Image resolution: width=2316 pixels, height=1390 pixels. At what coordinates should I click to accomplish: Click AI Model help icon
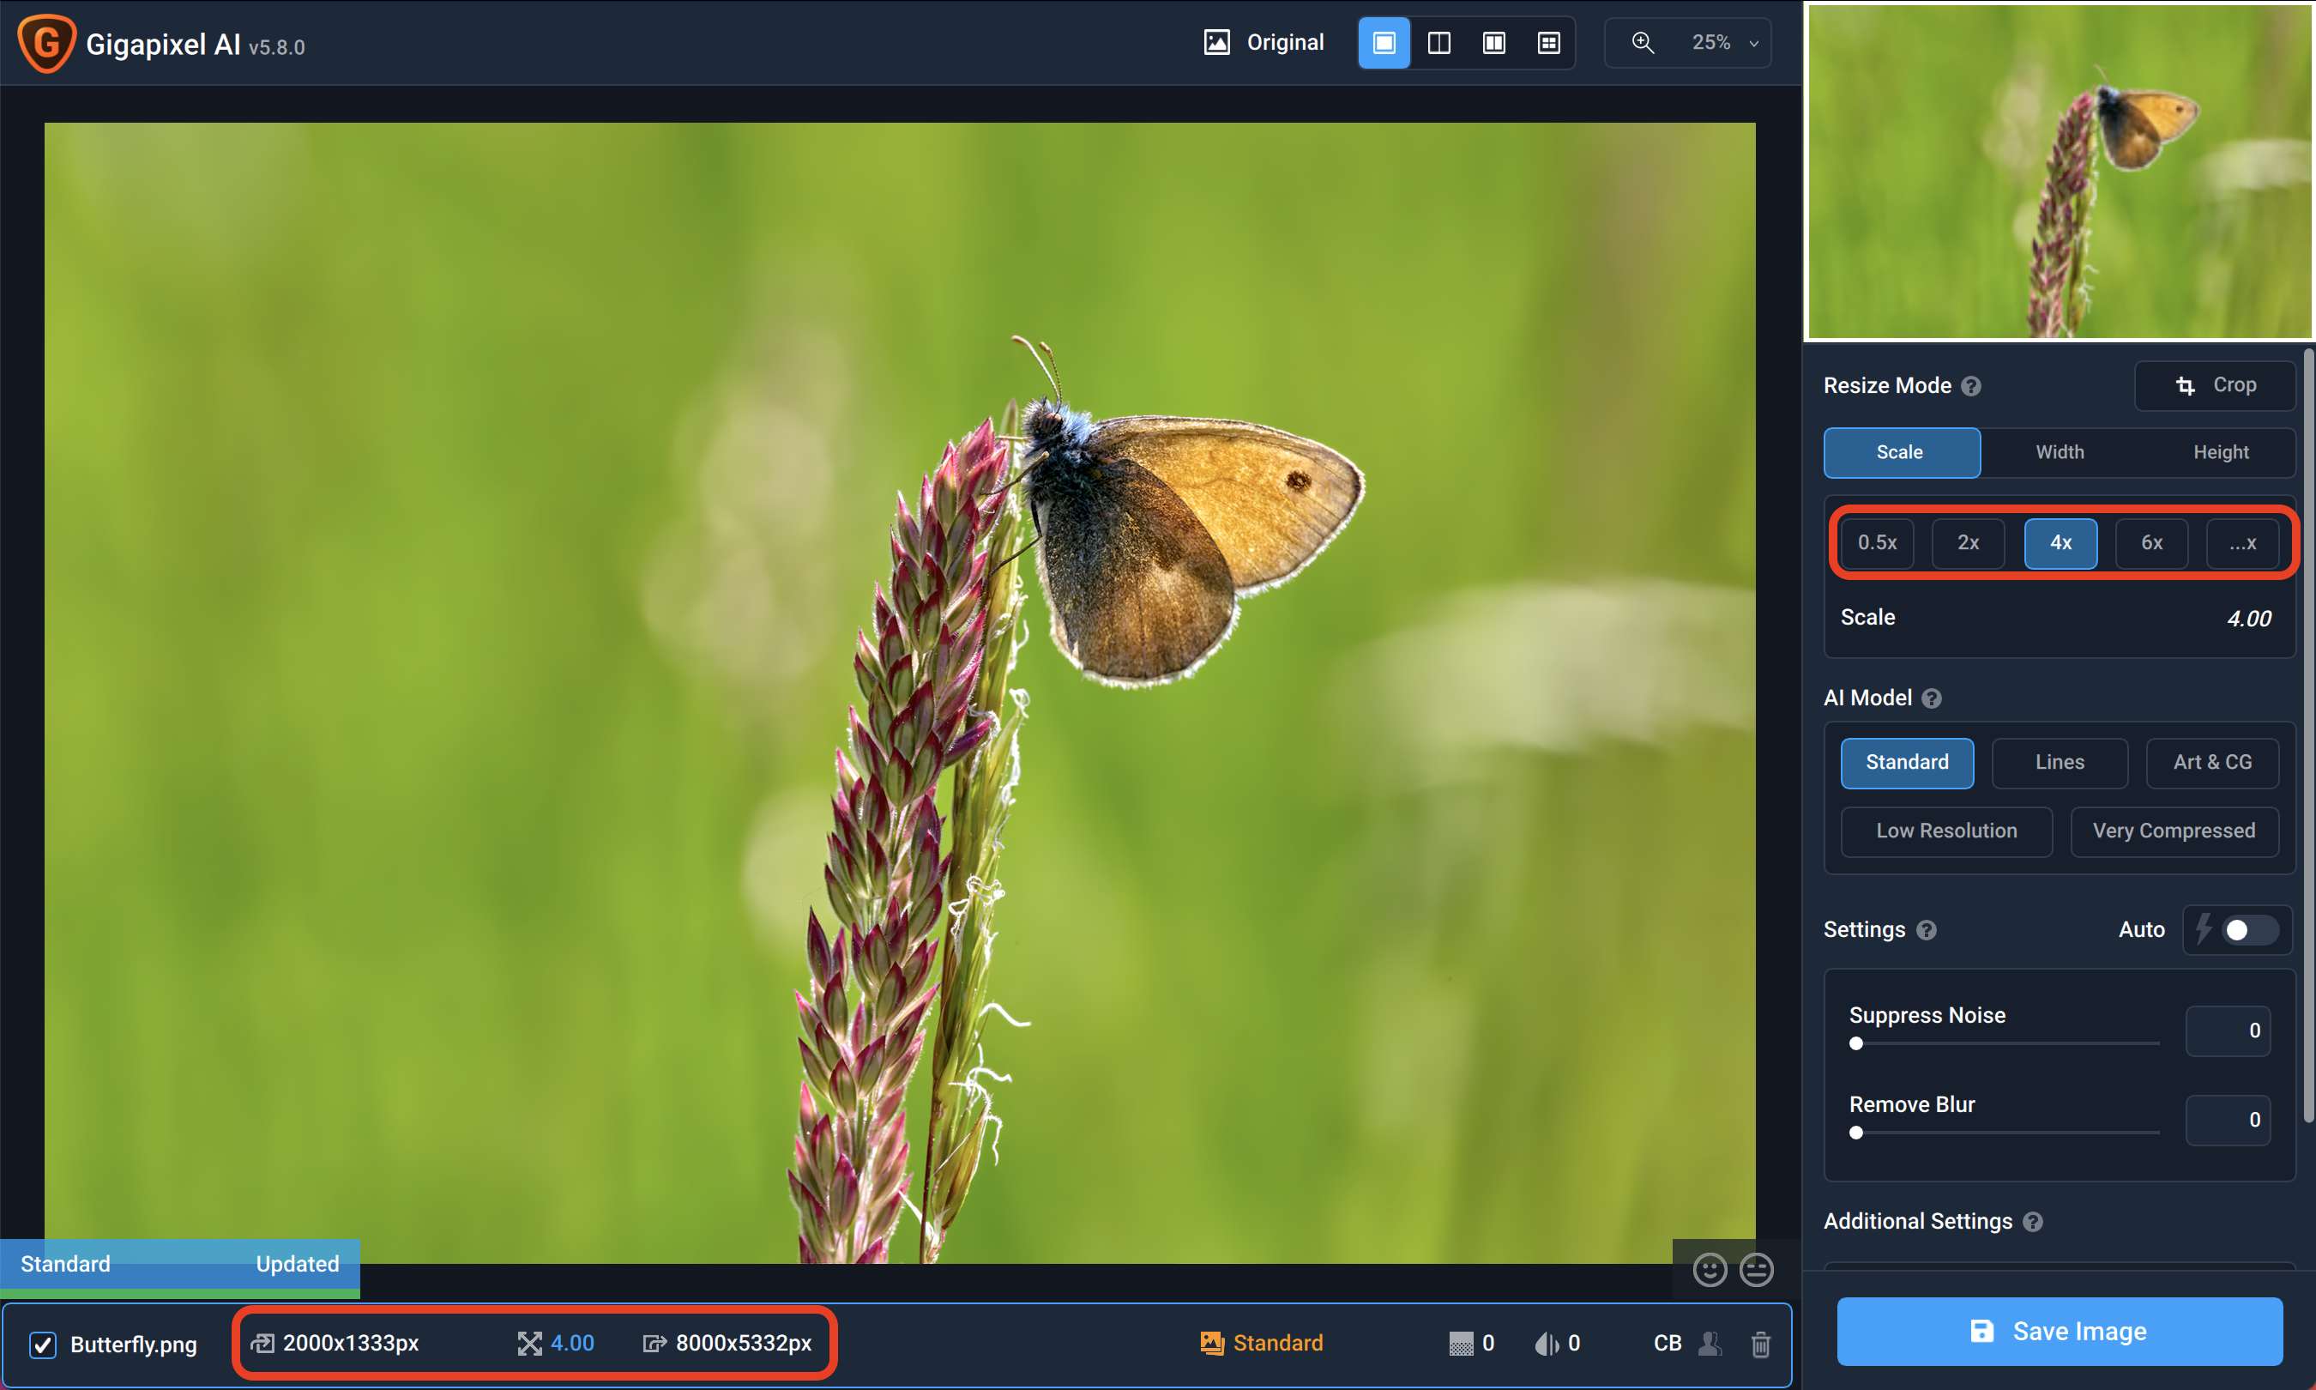tap(1933, 698)
